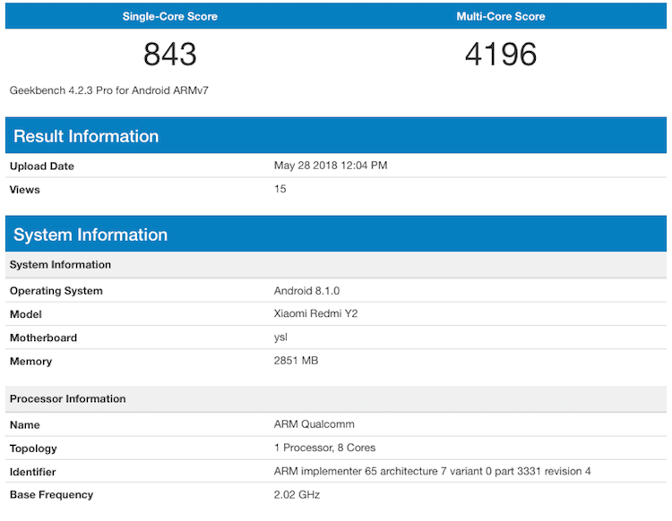Select the Model label
672x521 pixels.
tap(26, 314)
